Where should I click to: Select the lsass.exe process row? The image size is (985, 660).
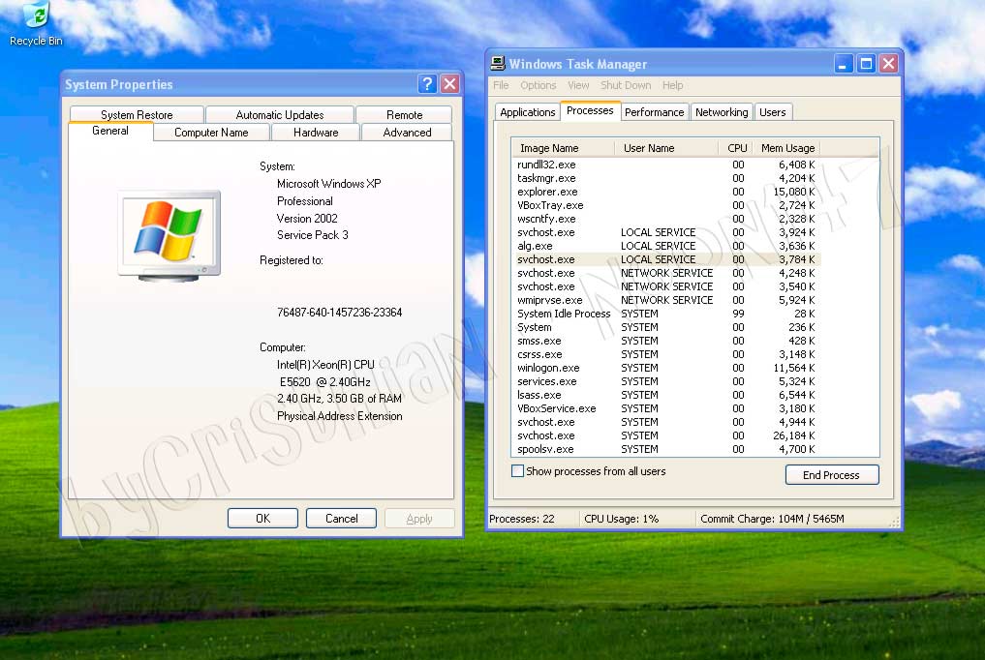[666, 395]
